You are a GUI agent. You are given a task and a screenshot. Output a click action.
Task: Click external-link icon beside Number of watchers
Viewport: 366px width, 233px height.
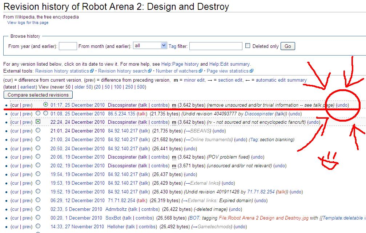(201, 71)
